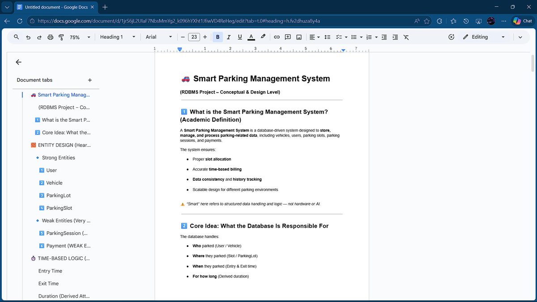The image size is (537, 302).
Task: Open the checklist menu dropdown arrow
Action: point(346,37)
